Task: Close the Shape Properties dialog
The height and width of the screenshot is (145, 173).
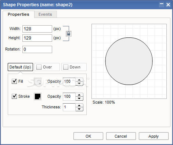Action: click(168, 5)
